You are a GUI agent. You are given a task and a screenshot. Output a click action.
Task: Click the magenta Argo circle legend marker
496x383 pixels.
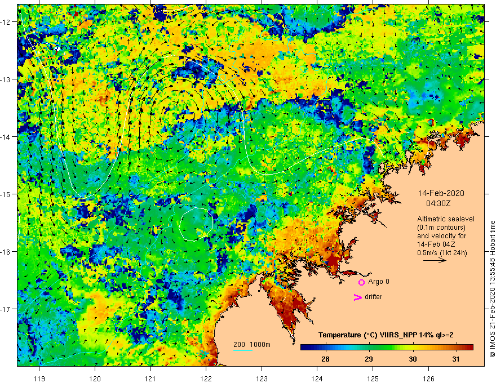(x=361, y=282)
